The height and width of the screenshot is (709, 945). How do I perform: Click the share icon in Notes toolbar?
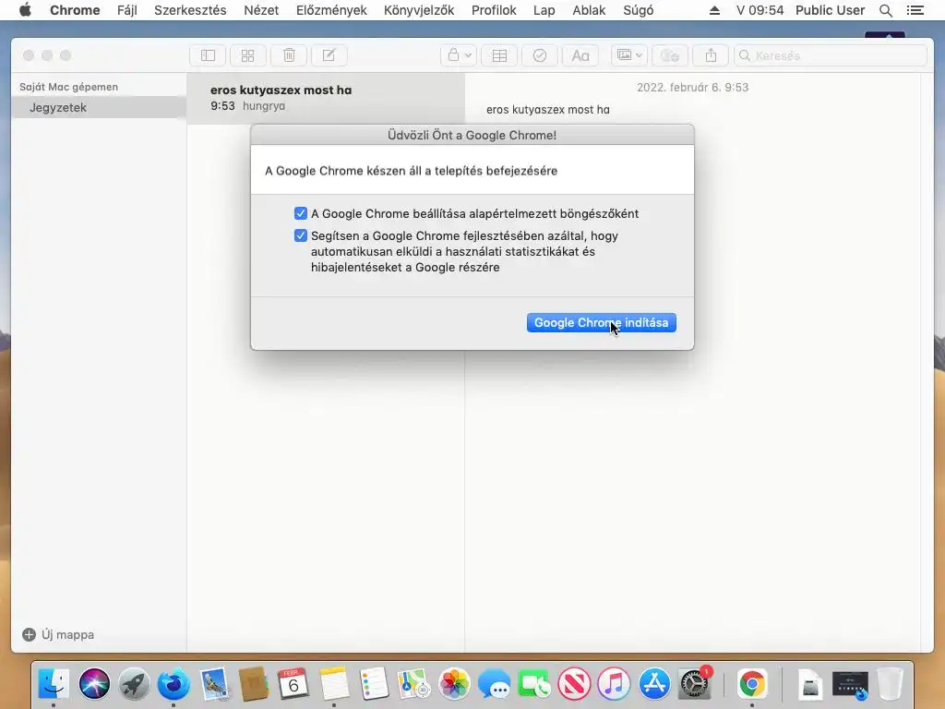tap(711, 55)
